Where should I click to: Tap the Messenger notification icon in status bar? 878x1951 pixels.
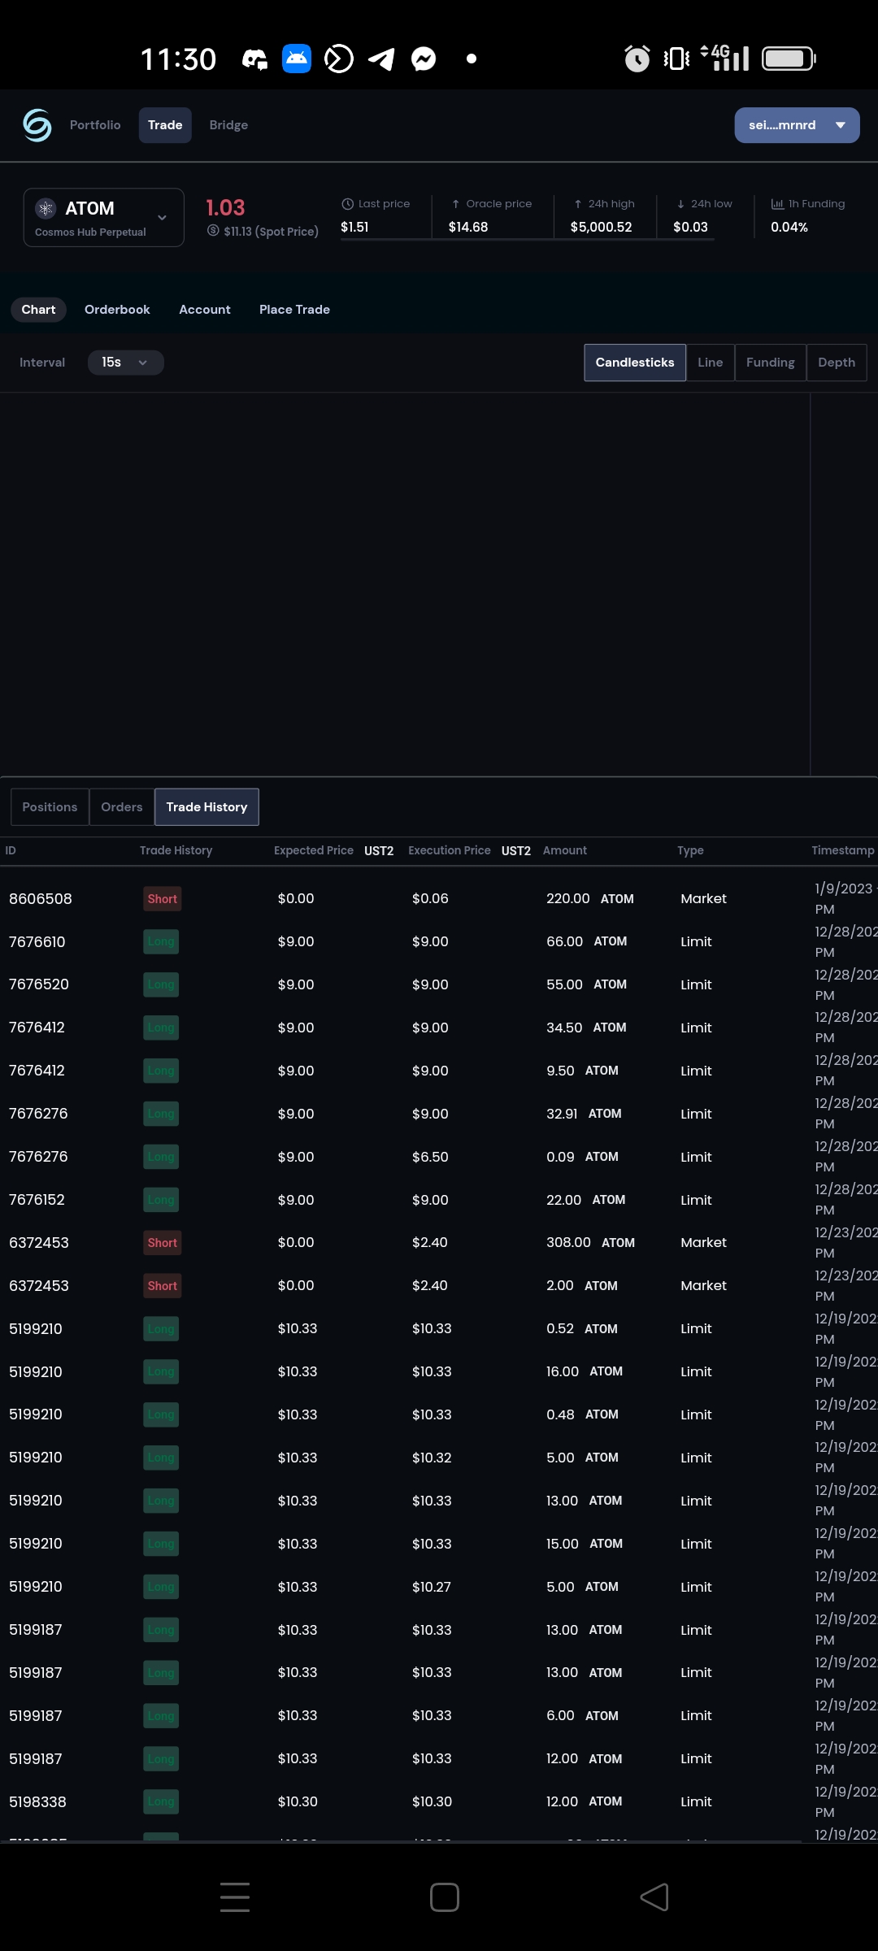(x=424, y=59)
